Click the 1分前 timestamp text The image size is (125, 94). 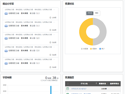pos(54,18)
